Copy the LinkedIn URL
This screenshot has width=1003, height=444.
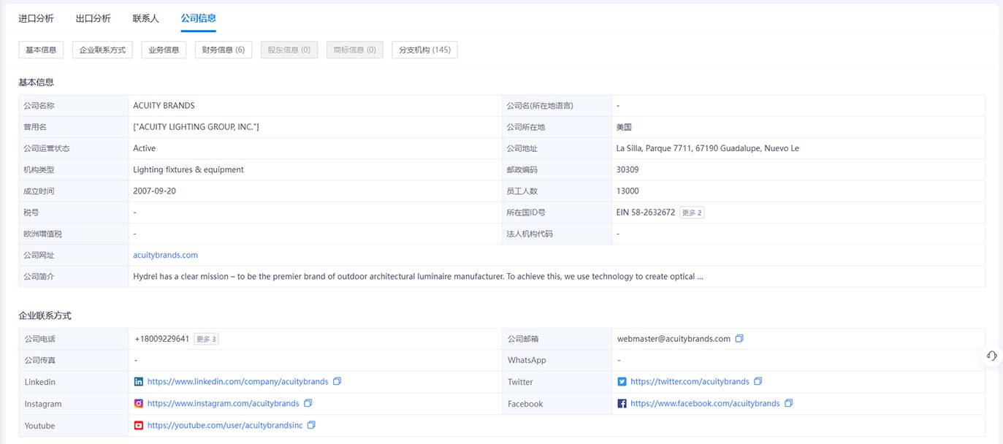pyautogui.click(x=337, y=381)
